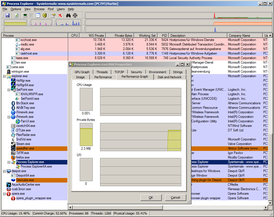Collapse the opera.exe tree node
This screenshot has width=274, height=217.
tap(4, 194)
